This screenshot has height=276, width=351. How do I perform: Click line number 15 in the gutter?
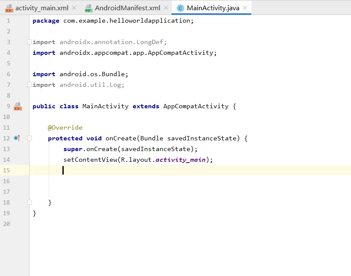point(6,170)
